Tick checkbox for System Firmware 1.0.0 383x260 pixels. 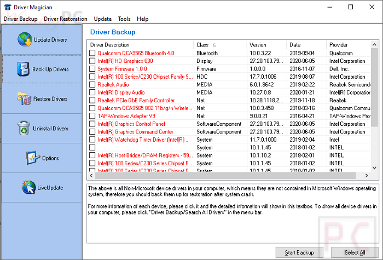(92, 68)
